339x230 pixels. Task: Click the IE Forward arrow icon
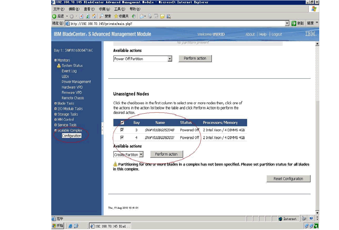coord(72,16)
